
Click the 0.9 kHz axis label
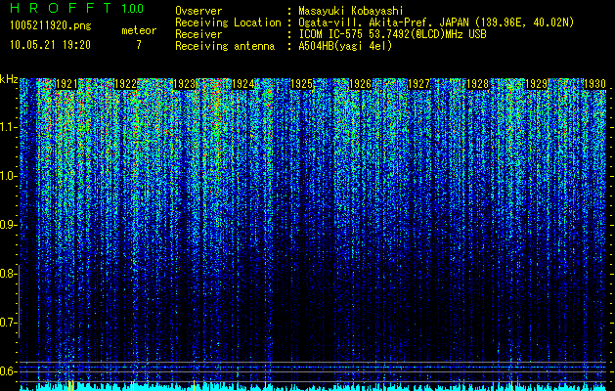point(9,225)
